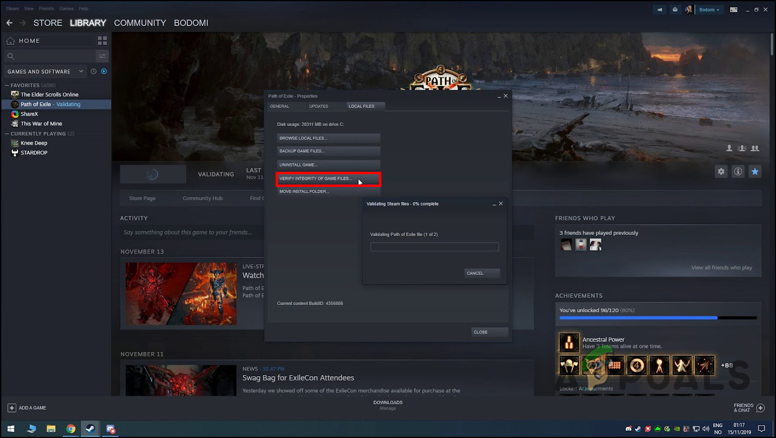Viewport: 776px width, 438px height.
Task: Sort library by recent activity clock icon
Action: [94, 71]
